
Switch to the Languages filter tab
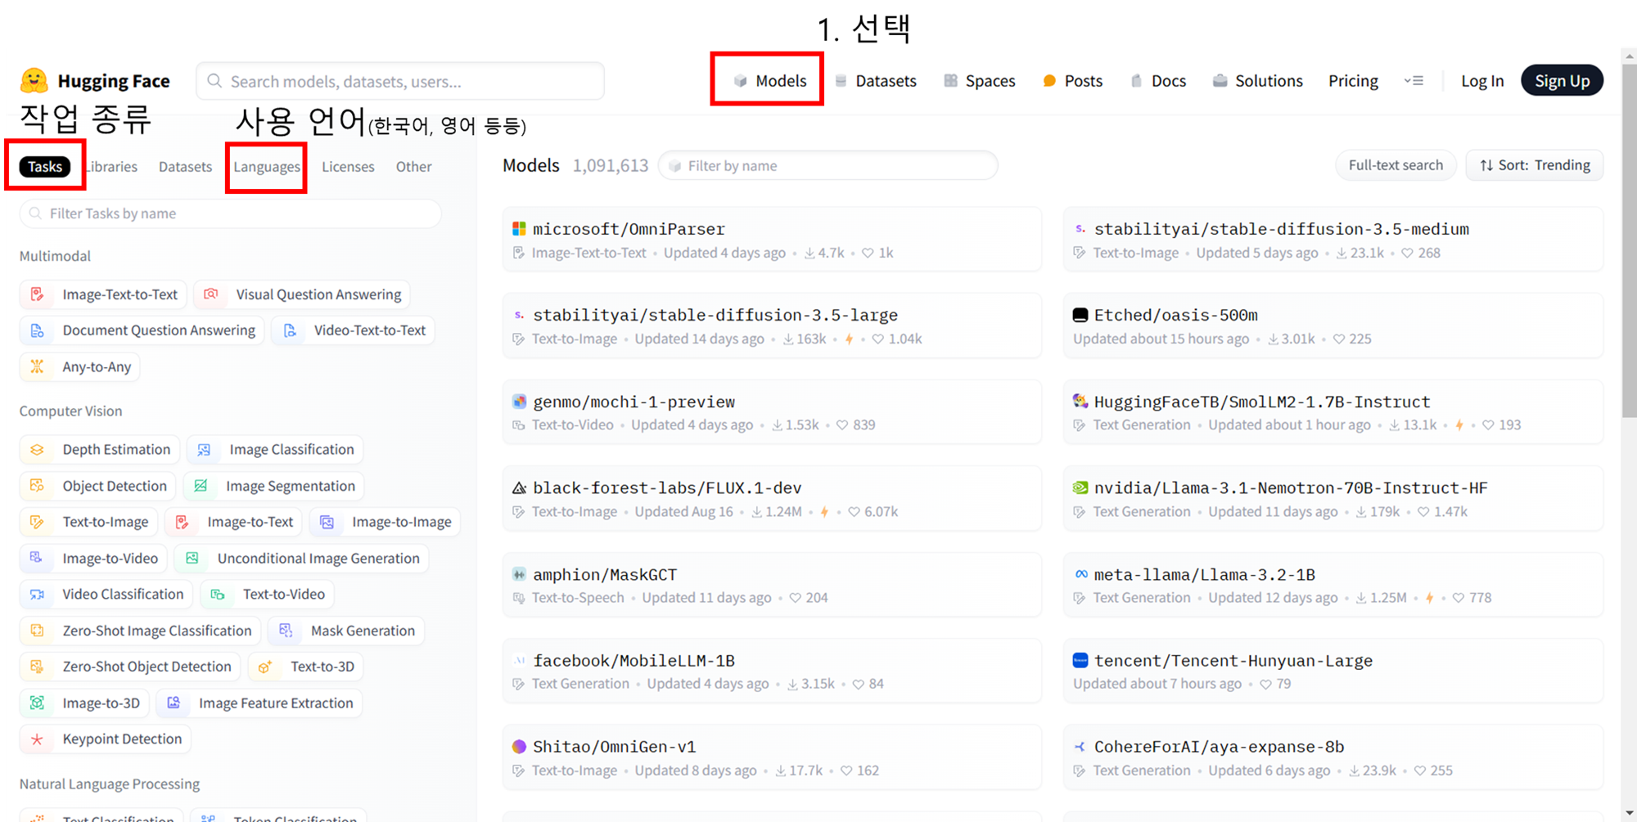pos(267,167)
